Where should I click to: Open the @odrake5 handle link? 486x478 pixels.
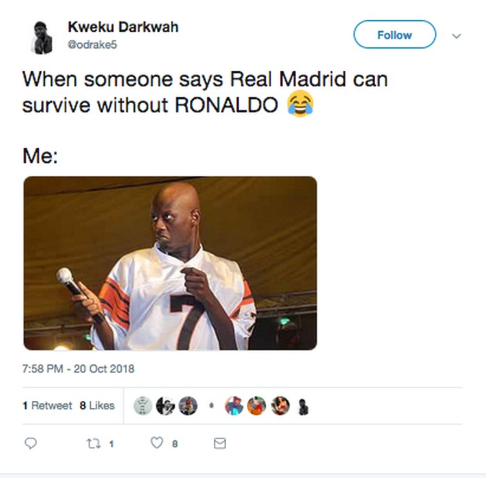(93, 45)
